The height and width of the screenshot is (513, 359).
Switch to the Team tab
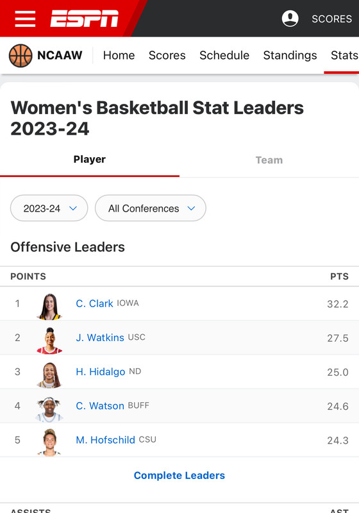[269, 160]
